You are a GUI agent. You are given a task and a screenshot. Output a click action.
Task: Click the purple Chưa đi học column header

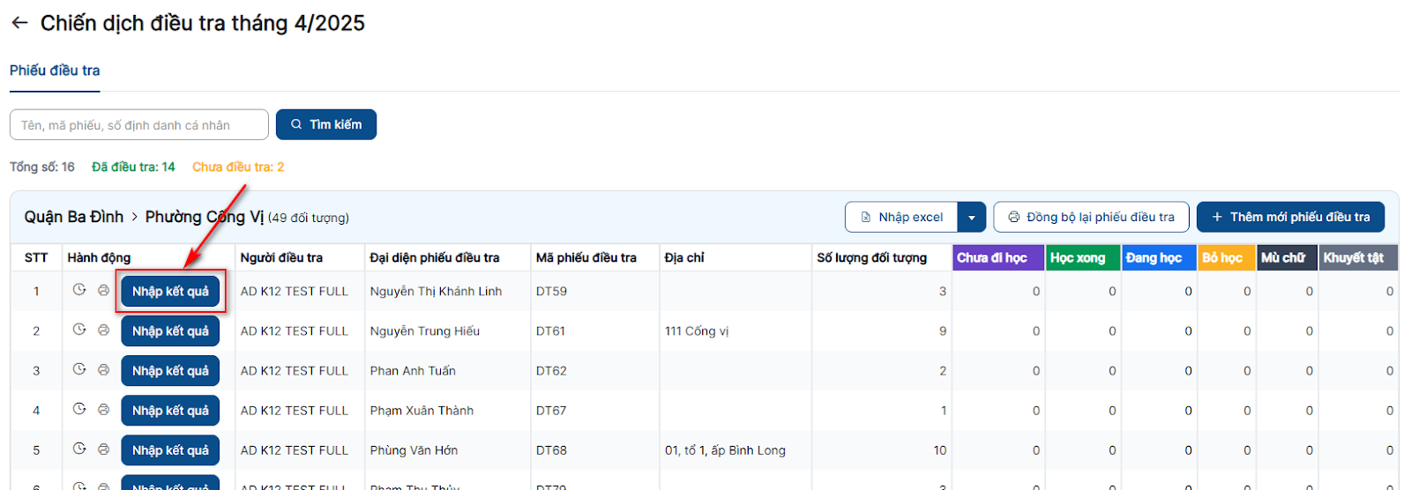pos(992,257)
